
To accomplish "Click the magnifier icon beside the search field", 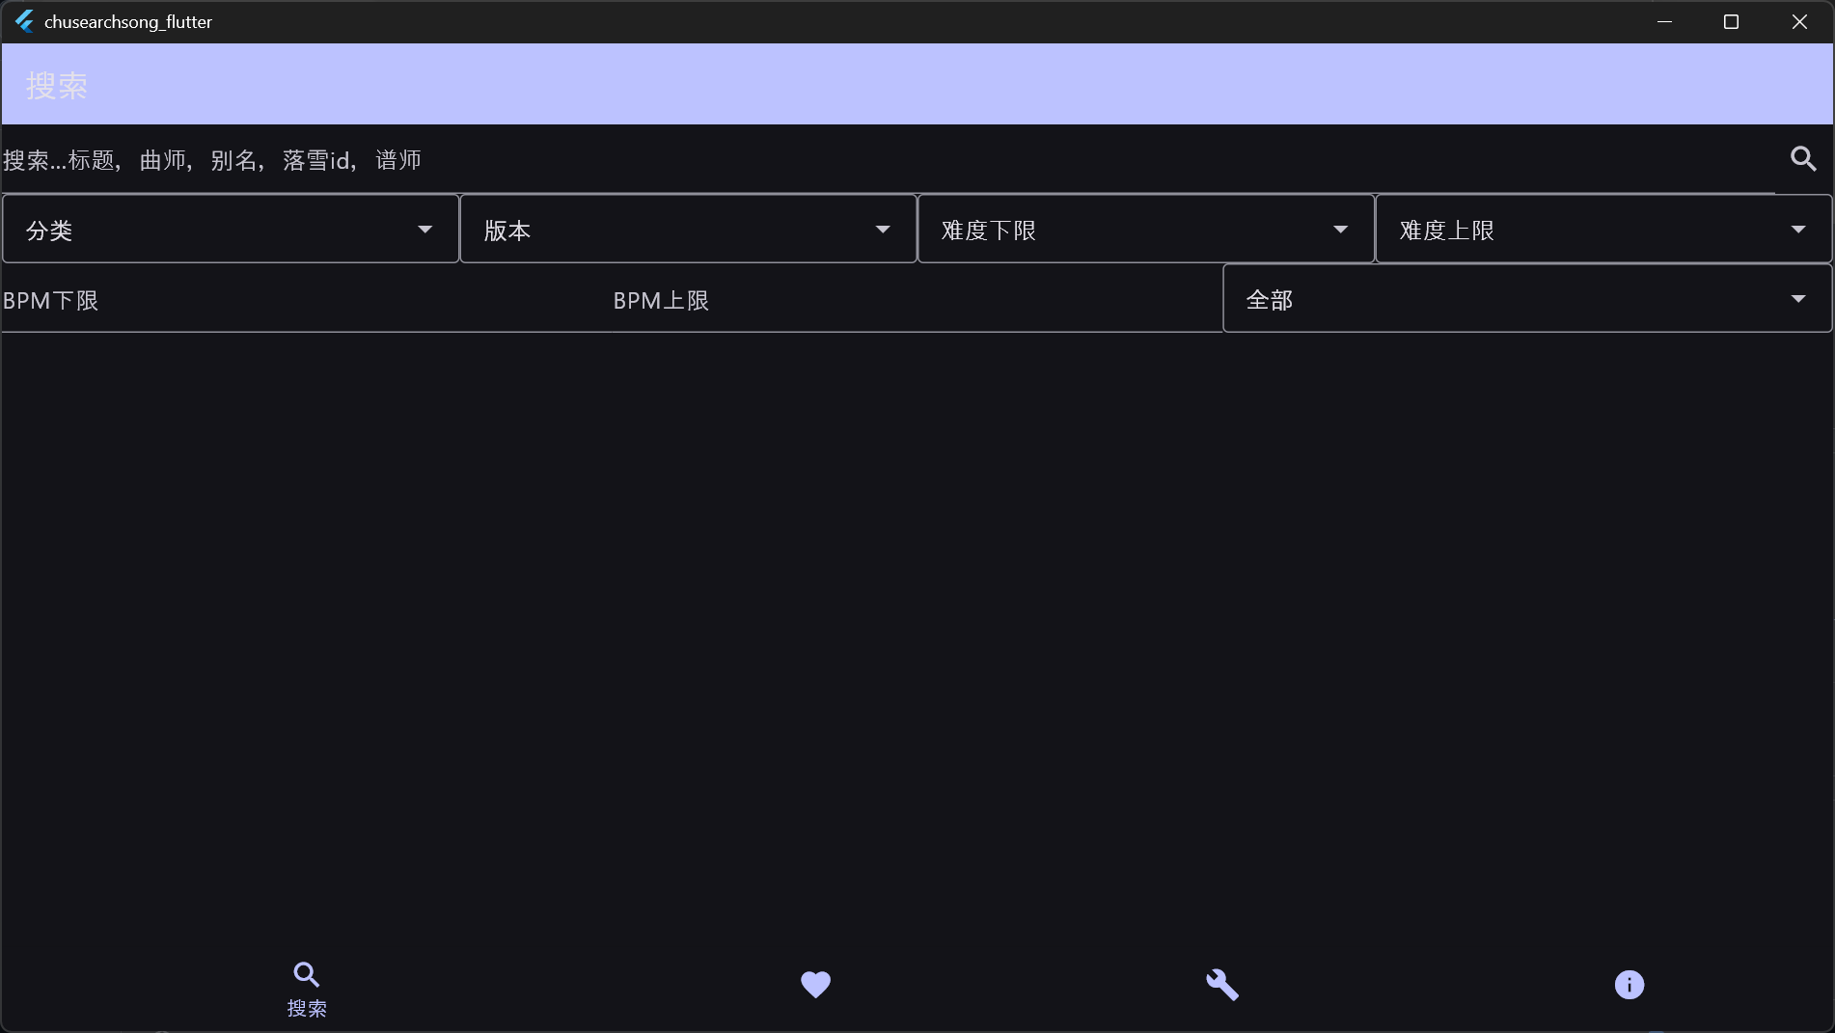I will tap(1803, 159).
